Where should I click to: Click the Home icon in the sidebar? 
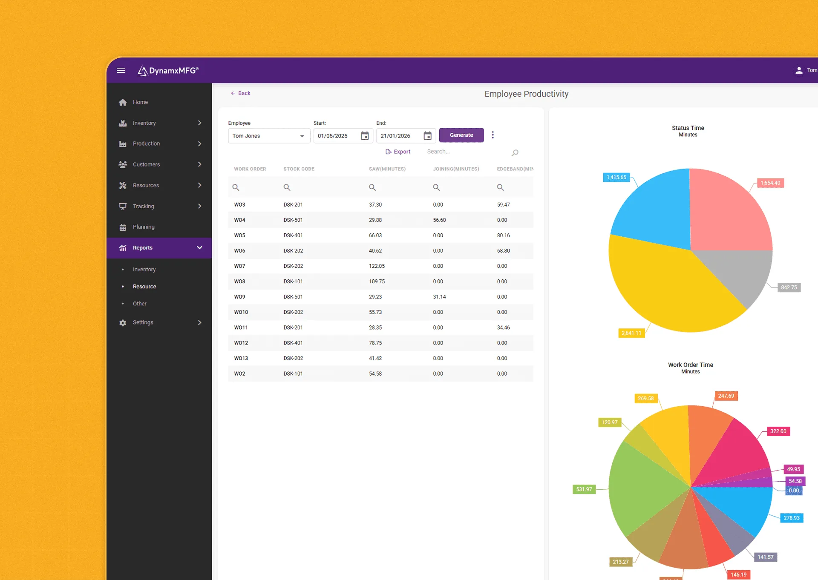coord(123,102)
